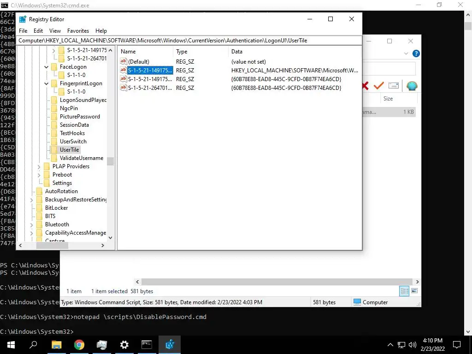The image size is (472, 354).
Task: Open Google Chrome from taskbar
Action: 79,345
